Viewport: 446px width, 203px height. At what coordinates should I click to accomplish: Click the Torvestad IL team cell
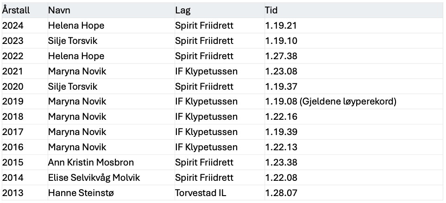[x=220, y=193]
